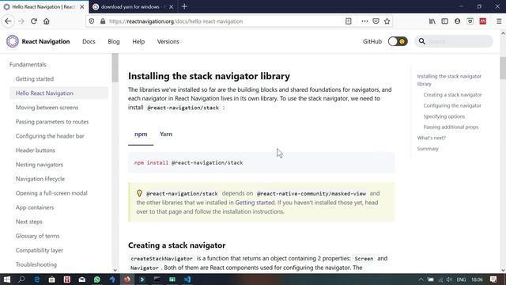Click the tracking protection shield icon
The image size is (506, 285).
(x=92, y=21)
